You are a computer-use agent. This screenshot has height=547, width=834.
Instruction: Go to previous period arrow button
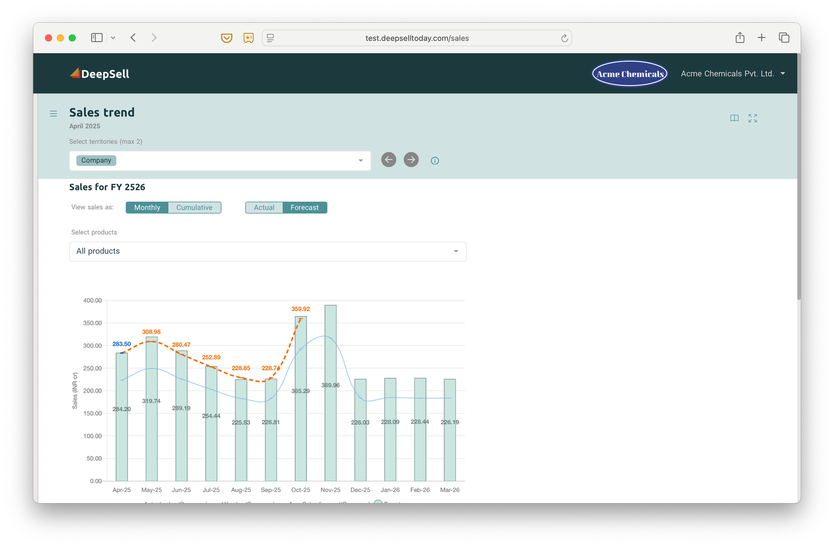coord(389,160)
